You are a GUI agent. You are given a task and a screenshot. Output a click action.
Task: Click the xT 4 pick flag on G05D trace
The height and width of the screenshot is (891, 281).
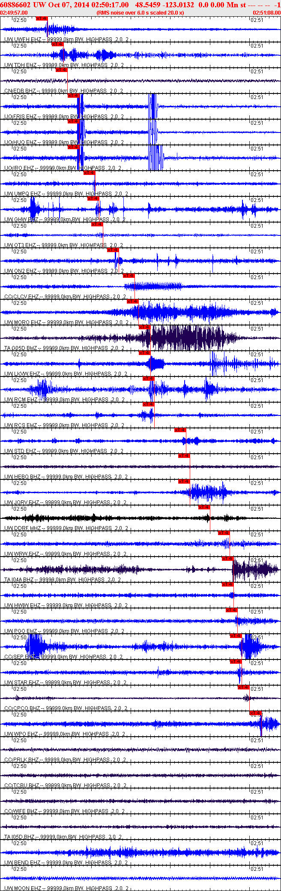tap(145, 327)
